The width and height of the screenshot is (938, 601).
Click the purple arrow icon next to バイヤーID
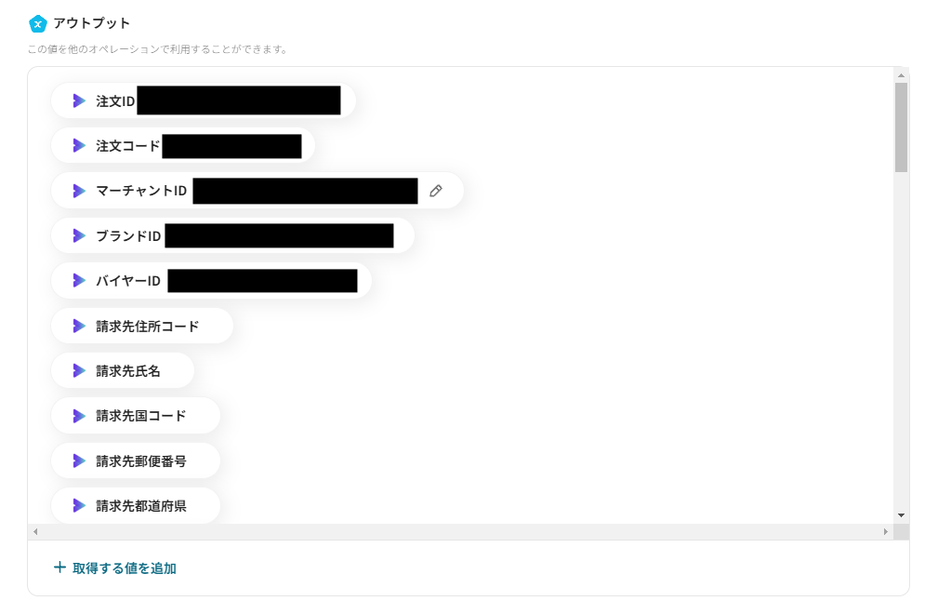[x=79, y=280]
